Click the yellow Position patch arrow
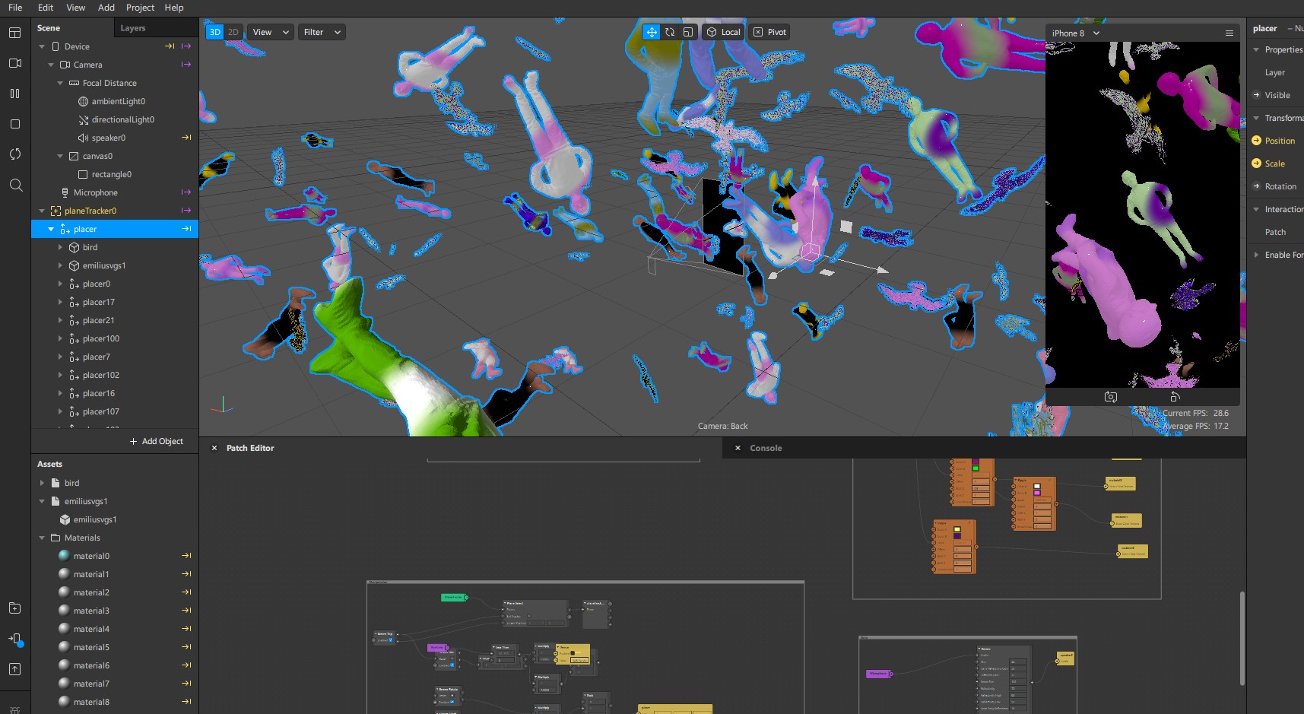This screenshot has width=1304, height=714. 1256,141
